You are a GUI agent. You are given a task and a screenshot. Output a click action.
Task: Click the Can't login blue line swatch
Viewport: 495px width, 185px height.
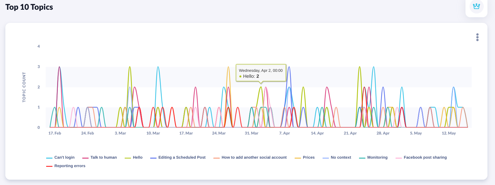click(x=49, y=158)
